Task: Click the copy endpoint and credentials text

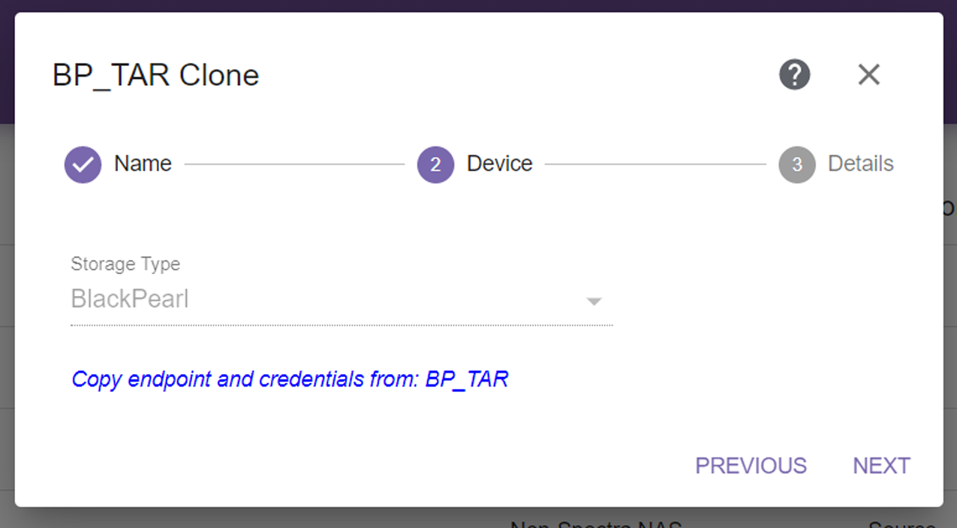Action: pos(290,379)
